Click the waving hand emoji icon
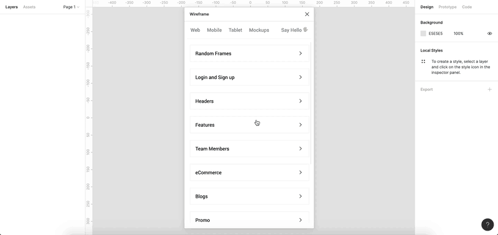 pyautogui.click(x=306, y=29)
